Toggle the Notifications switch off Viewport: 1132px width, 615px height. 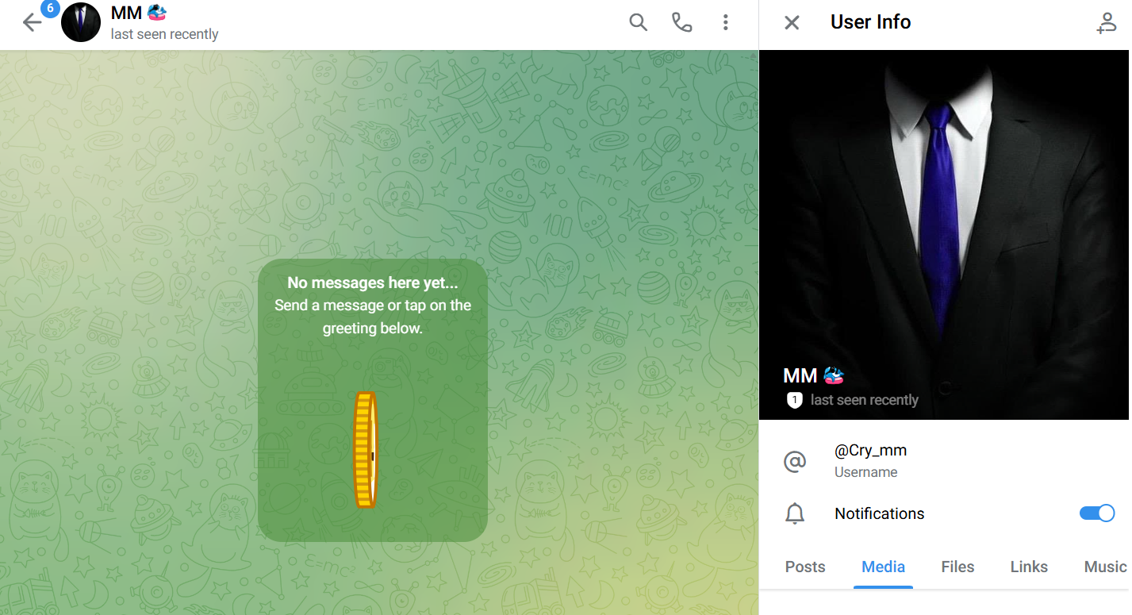point(1097,513)
